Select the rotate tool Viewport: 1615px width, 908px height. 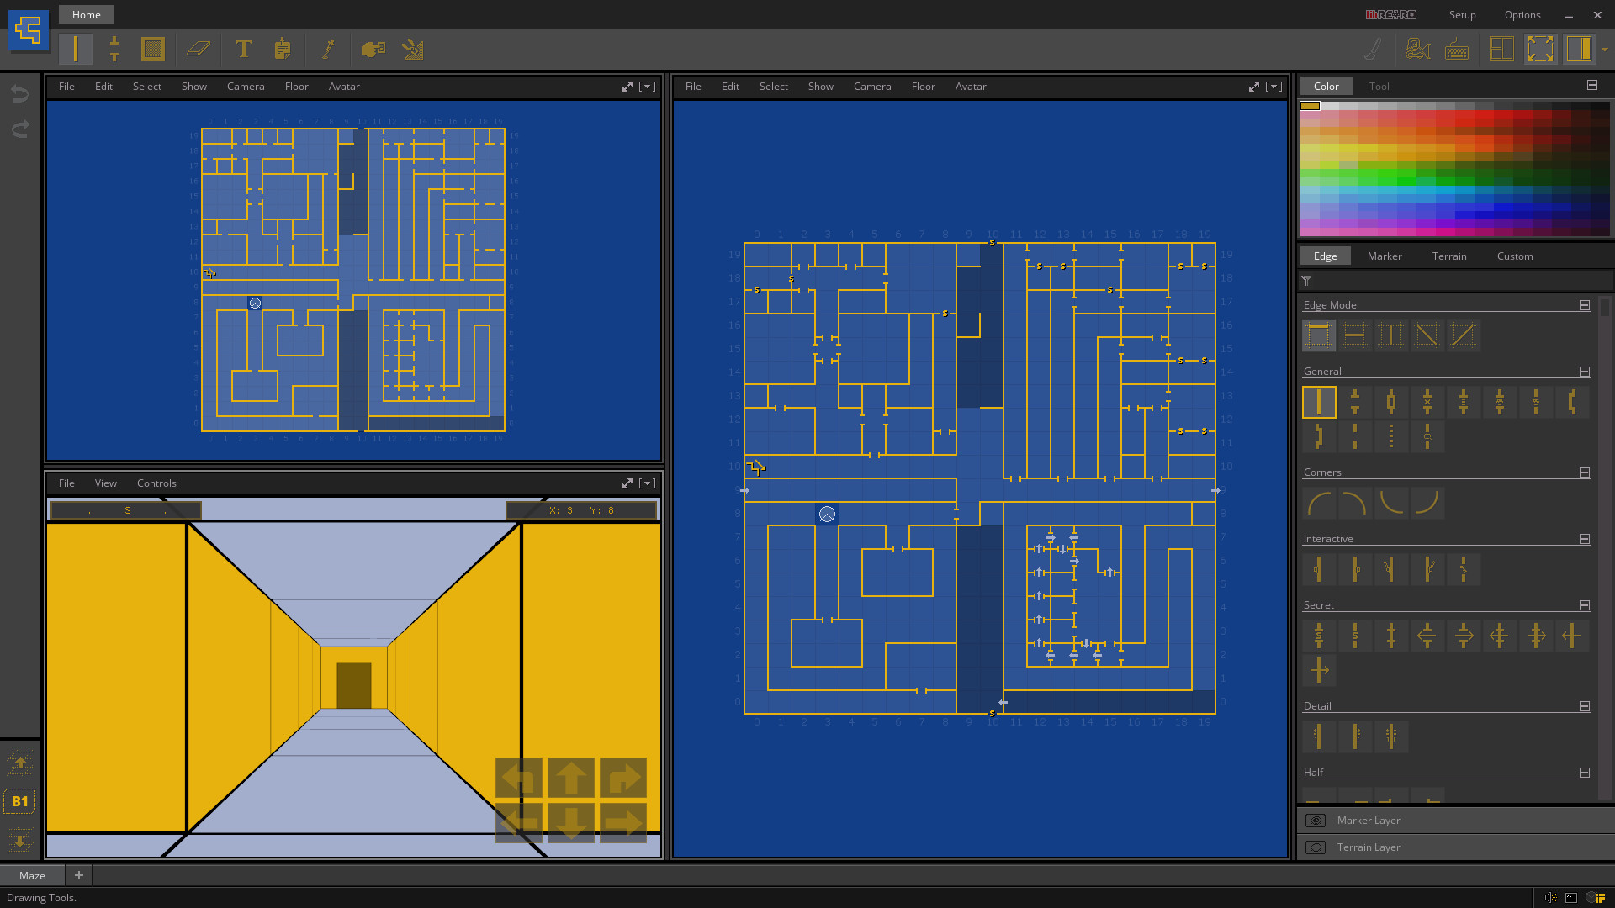pos(413,50)
